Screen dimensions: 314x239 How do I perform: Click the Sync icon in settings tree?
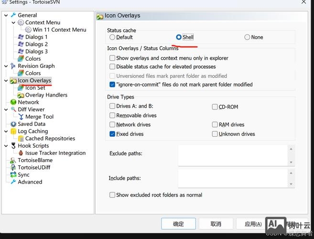pyautogui.click(x=13, y=175)
